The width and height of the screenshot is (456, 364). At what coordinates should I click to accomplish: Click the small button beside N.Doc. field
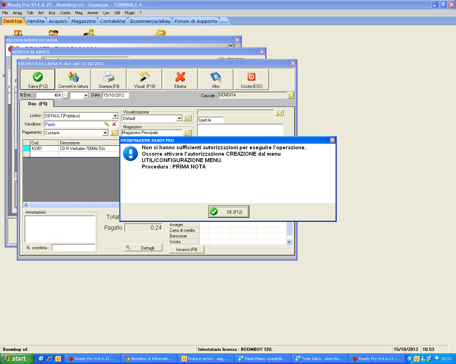point(66,95)
